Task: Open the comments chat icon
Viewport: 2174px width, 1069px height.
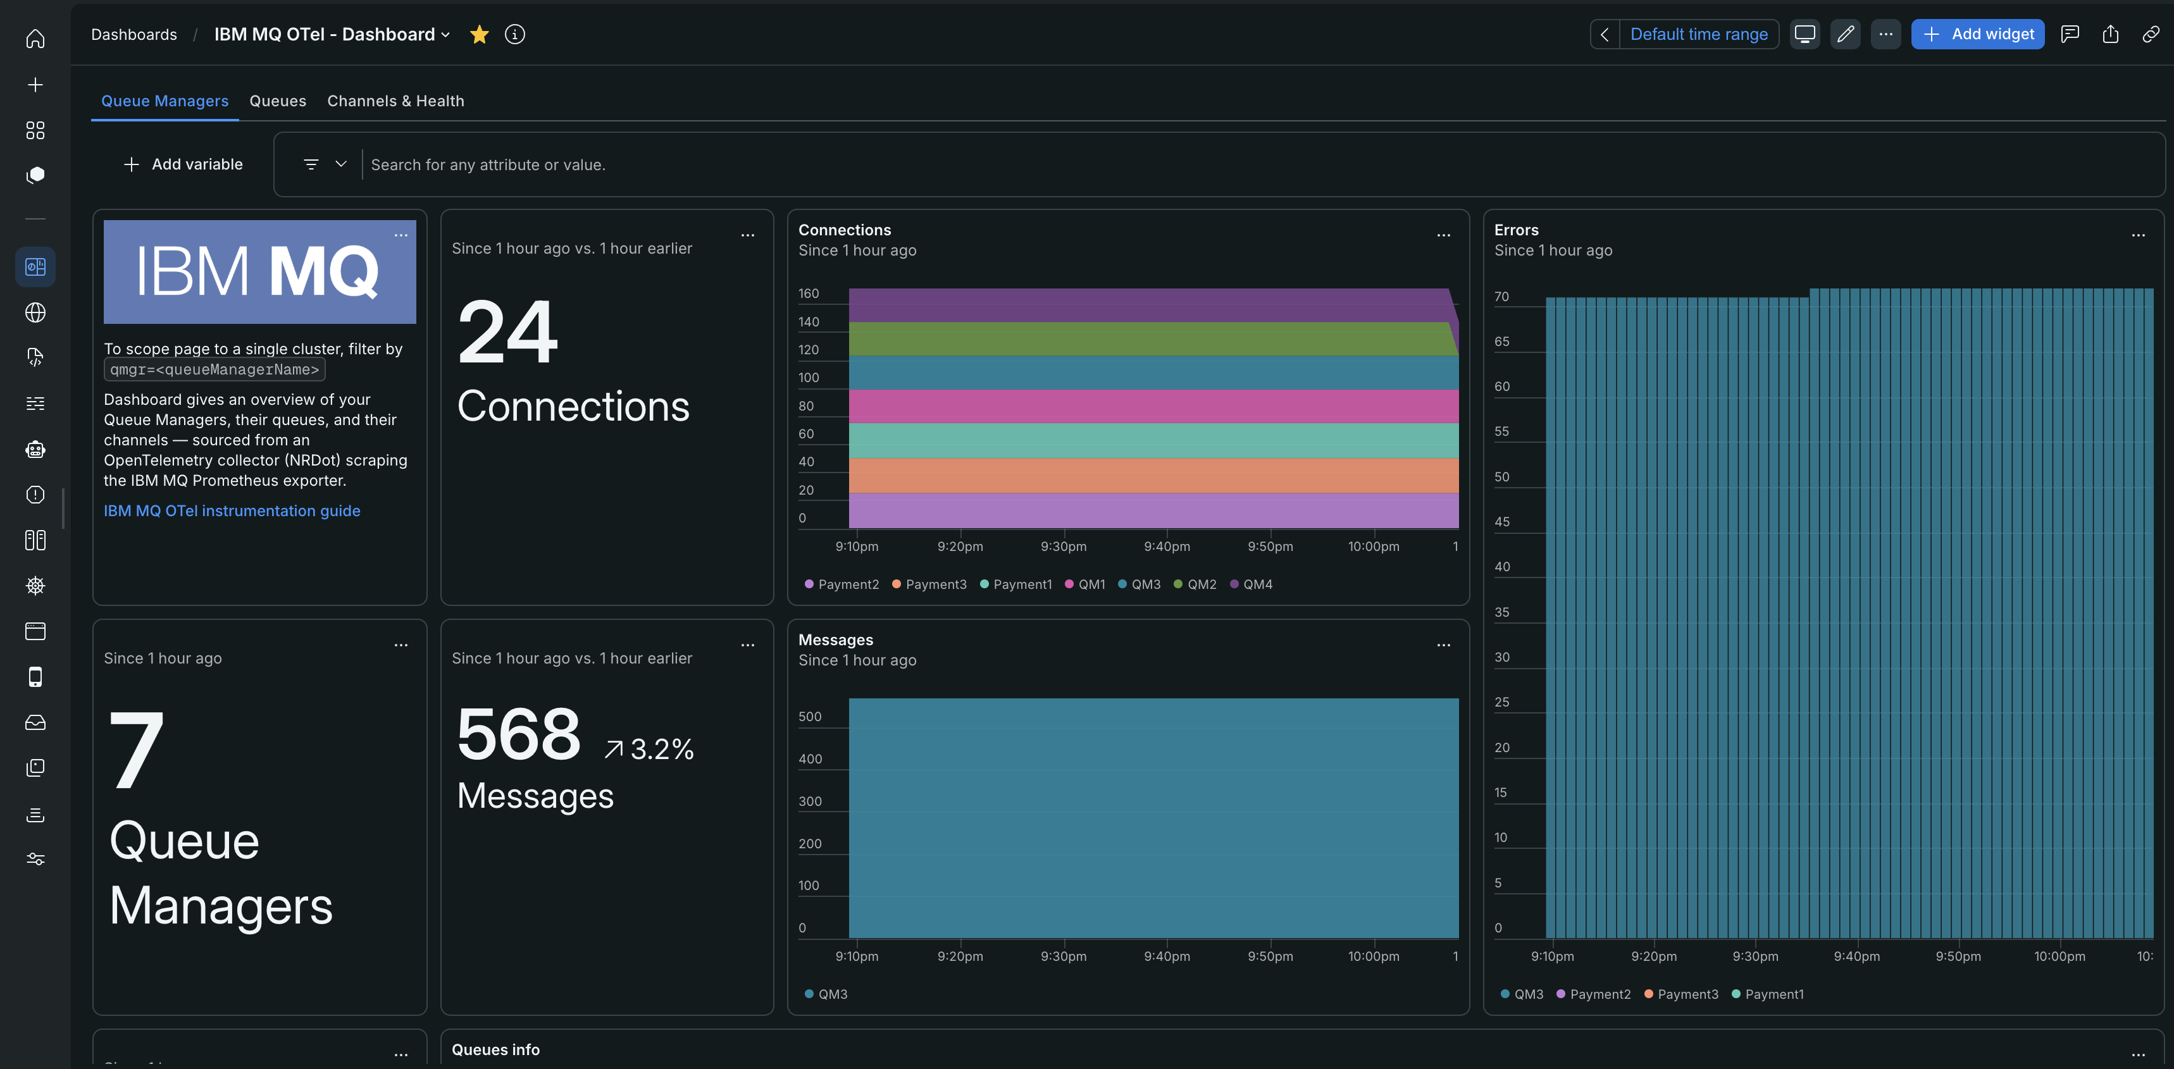Action: pyautogui.click(x=2070, y=34)
